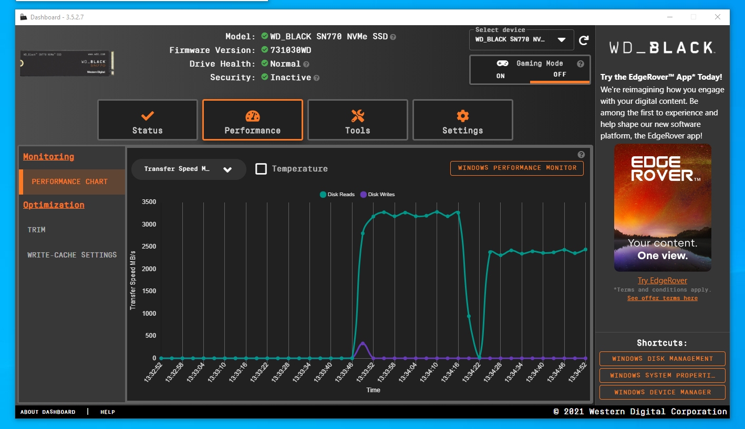Click the green check next to Firmware Version

point(265,50)
